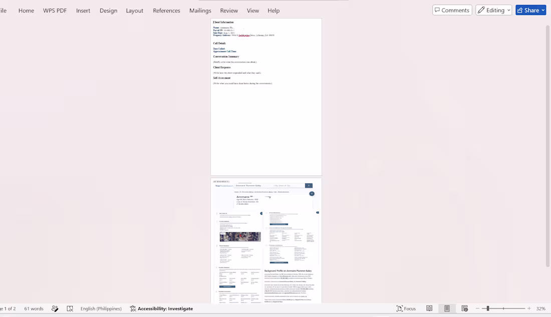
Task: Switch to the Review tab
Action: coord(229,11)
